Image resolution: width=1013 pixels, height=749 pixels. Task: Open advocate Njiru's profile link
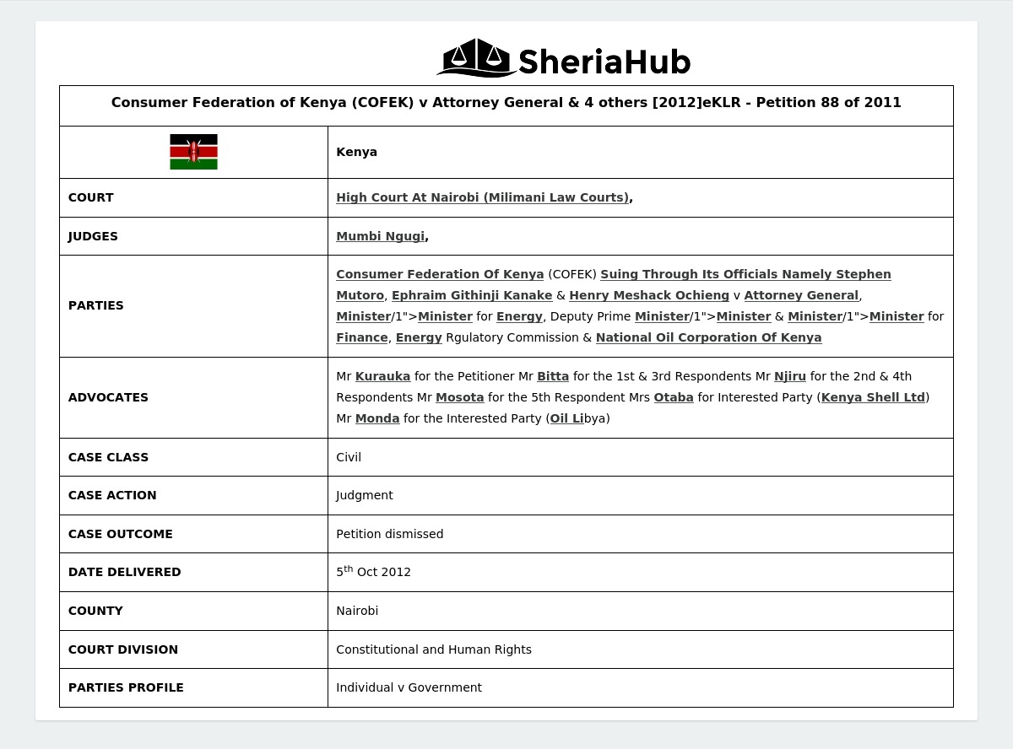[790, 376]
